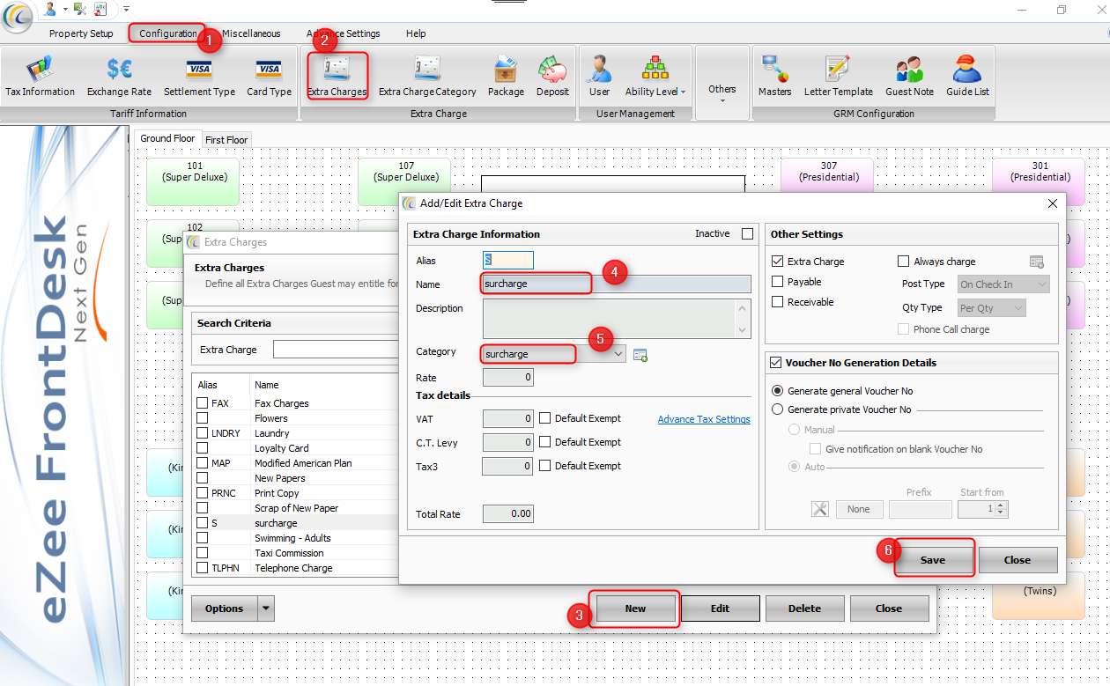This screenshot has width=1110, height=686.
Task: Open the Advance Tax Settings link
Action: point(704,419)
